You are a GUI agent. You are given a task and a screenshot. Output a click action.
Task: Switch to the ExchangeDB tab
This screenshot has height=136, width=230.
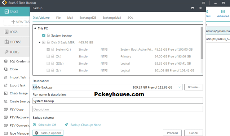click(88, 18)
